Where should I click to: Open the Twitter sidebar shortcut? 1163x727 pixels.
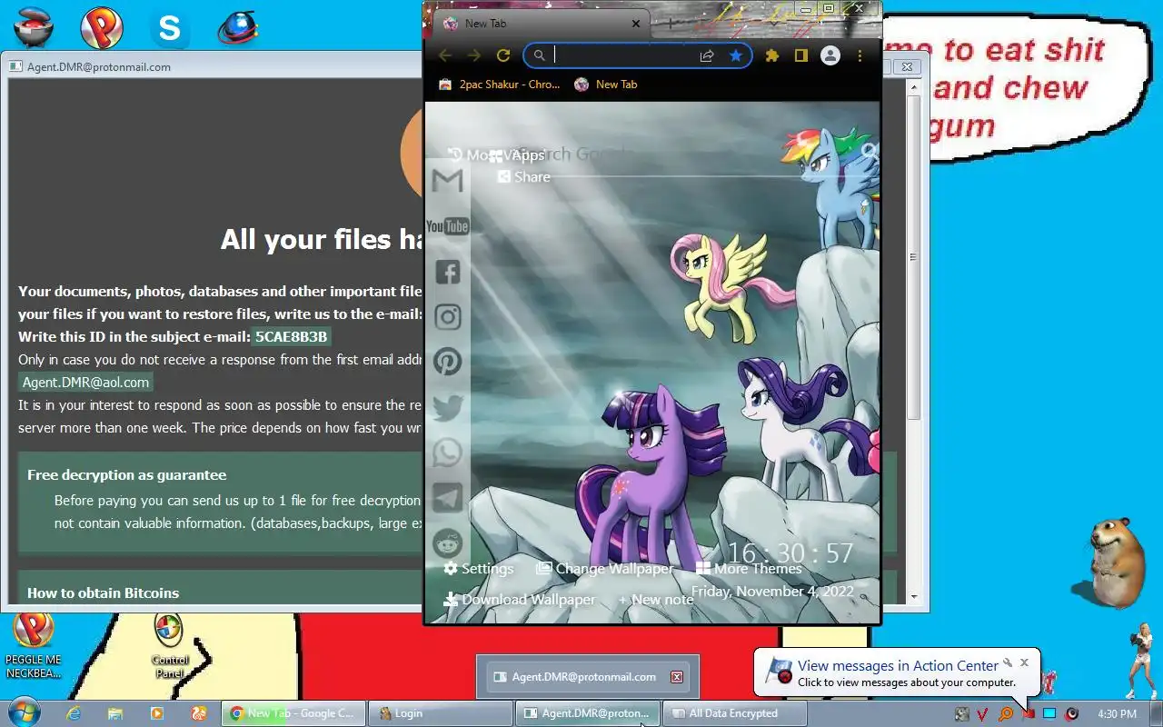[x=447, y=407]
